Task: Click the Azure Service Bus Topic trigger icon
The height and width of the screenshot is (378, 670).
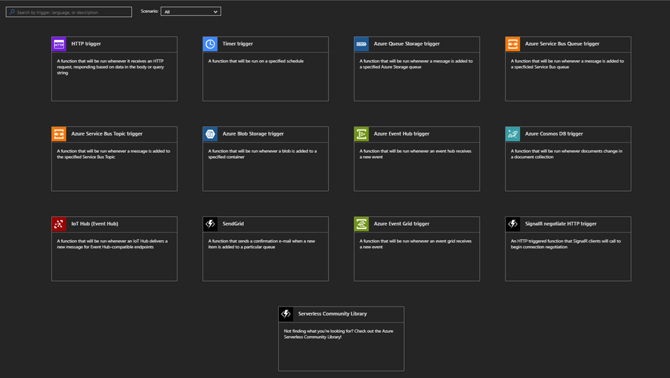Action: [59, 134]
